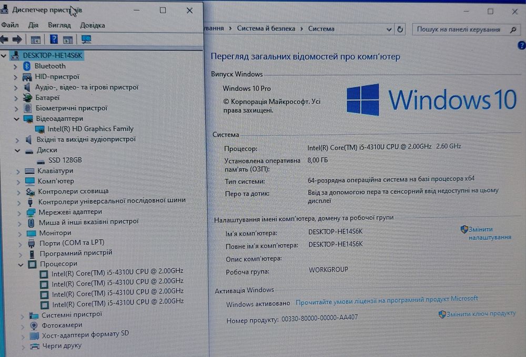Select the last Intel Core i5-4310U processor entry
Viewport: 526px width, 357px height.
pos(118,303)
